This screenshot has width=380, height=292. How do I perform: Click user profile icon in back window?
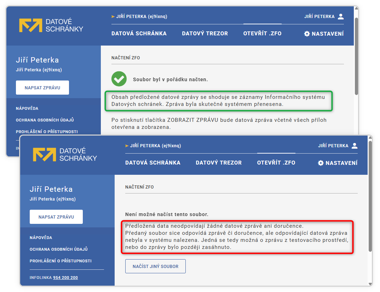point(341,17)
